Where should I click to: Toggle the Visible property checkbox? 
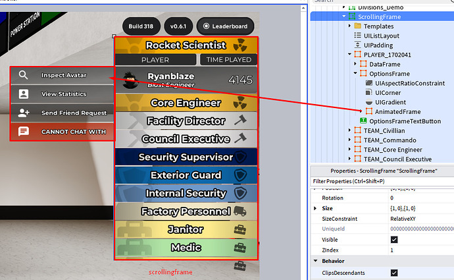(394, 239)
